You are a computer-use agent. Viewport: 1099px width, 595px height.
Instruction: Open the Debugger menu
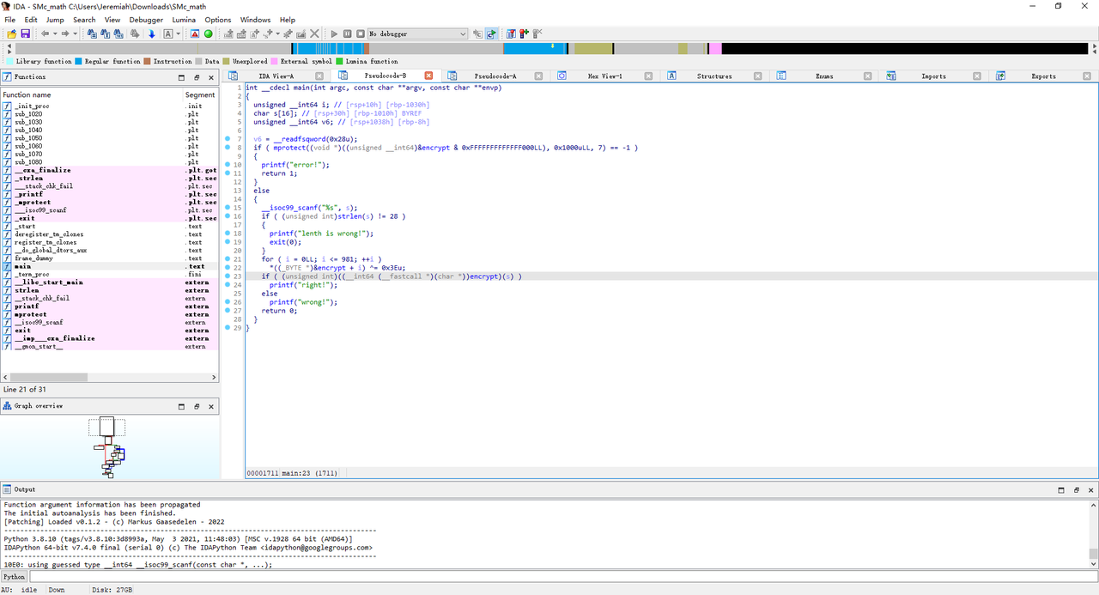(146, 20)
